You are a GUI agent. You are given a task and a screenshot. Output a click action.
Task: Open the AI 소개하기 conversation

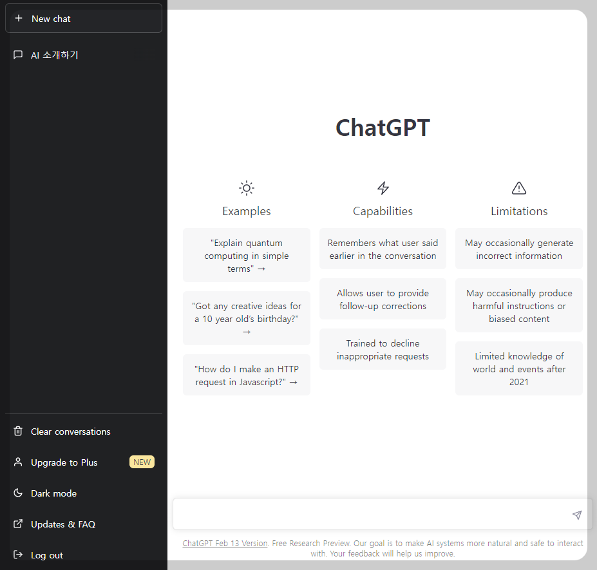click(x=84, y=55)
